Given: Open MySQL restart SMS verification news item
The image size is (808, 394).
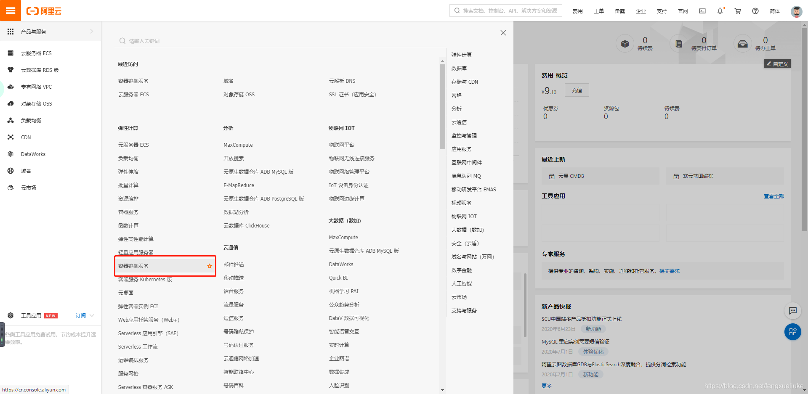Looking at the screenshot, I should point(575,341).
